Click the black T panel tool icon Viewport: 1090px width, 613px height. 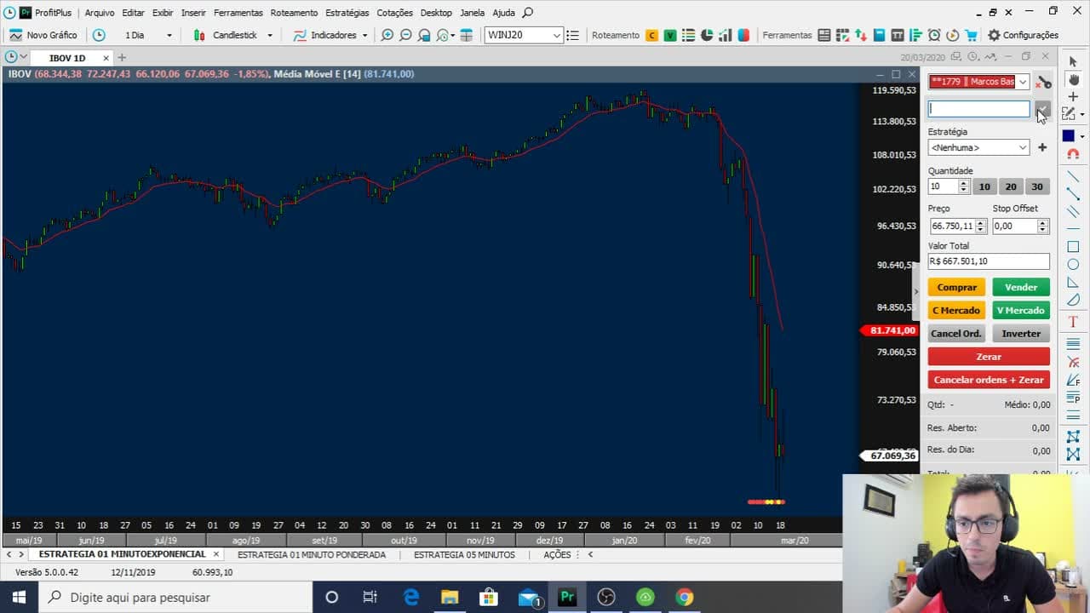(x=898, y=35)
